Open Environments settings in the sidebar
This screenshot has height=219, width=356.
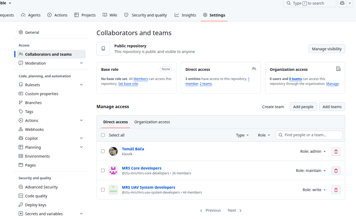51,156
